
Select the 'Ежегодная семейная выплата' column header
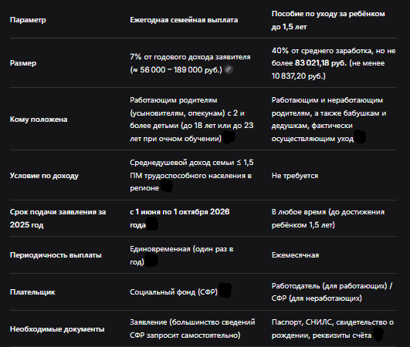[x=184, y=20]
